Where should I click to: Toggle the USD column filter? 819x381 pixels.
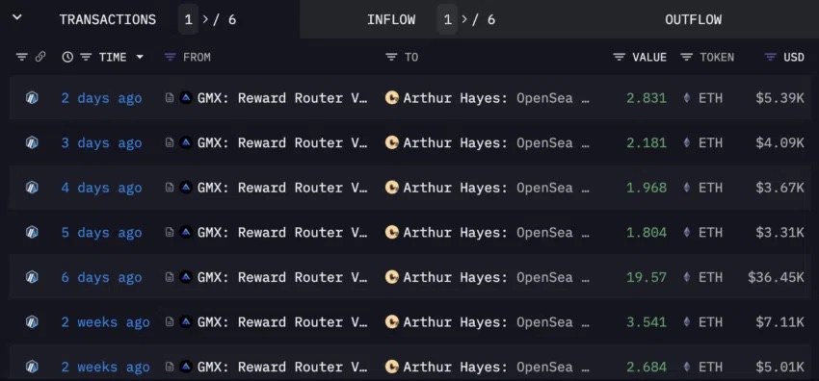[x=771, y=57]
